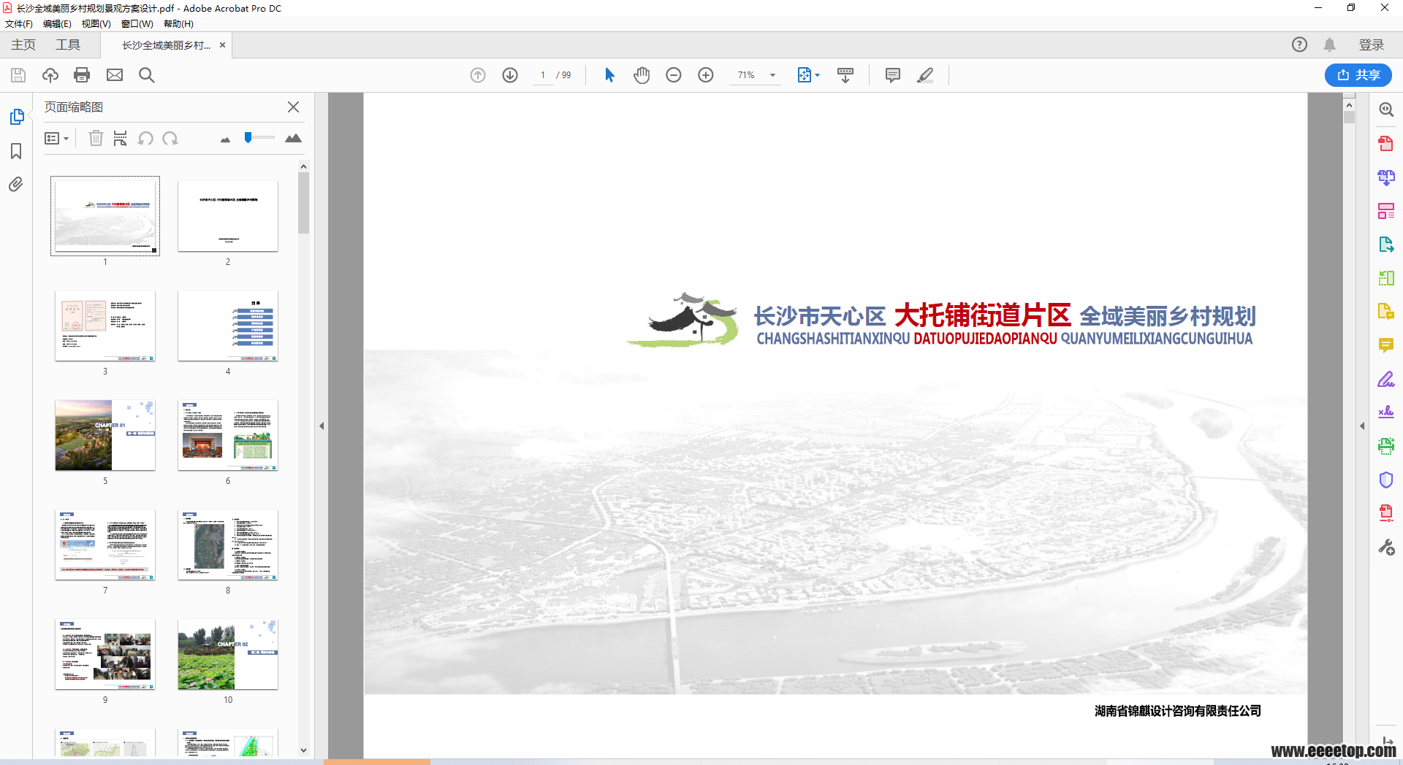Image resolution: width=1403 pixels, height=765 pixels.
Task: Click the Share button
Action: [1358, 75]
